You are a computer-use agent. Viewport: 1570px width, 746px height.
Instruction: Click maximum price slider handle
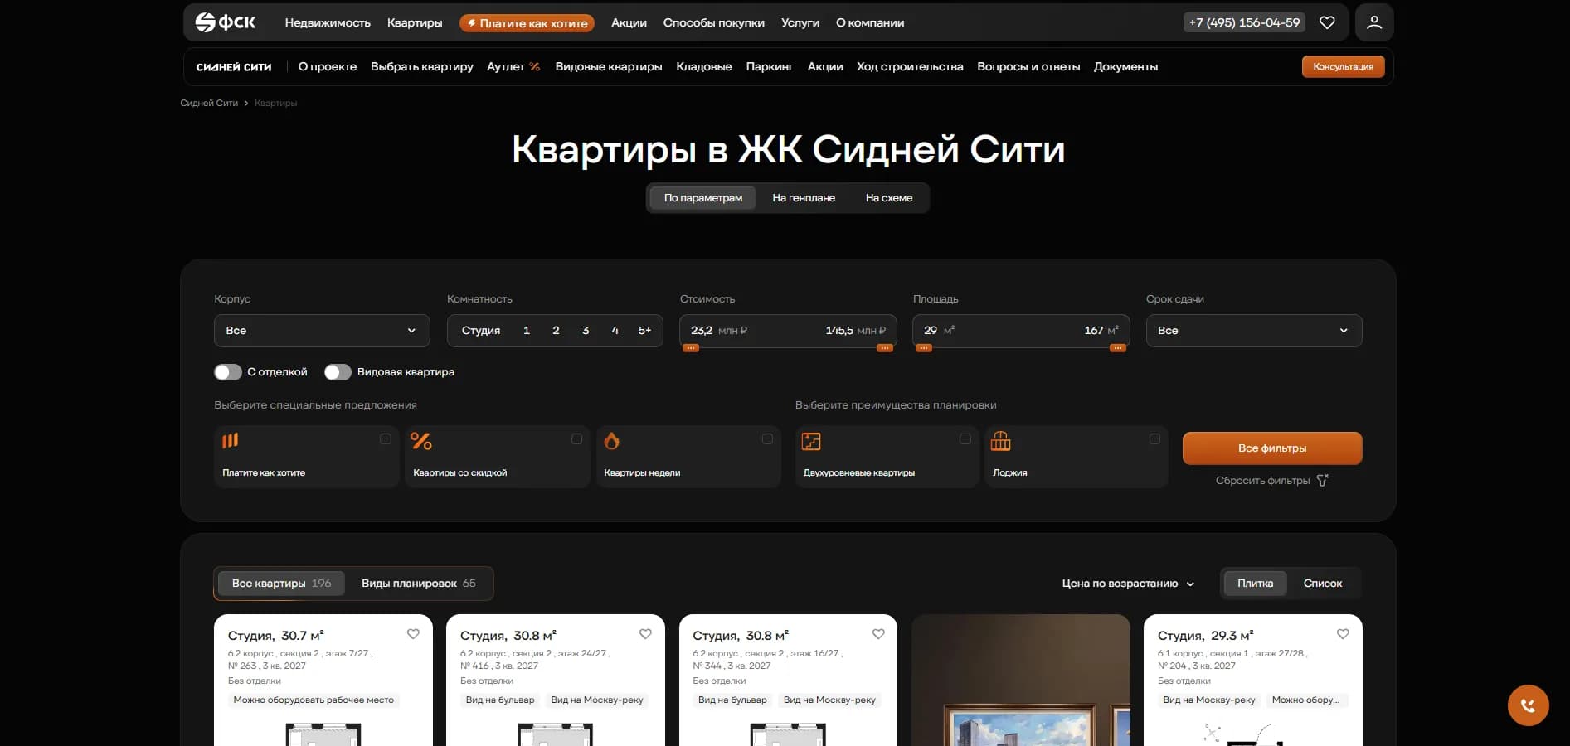885,348
